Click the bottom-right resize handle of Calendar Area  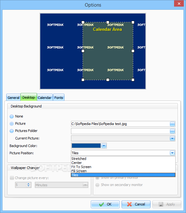click(133, 80)
